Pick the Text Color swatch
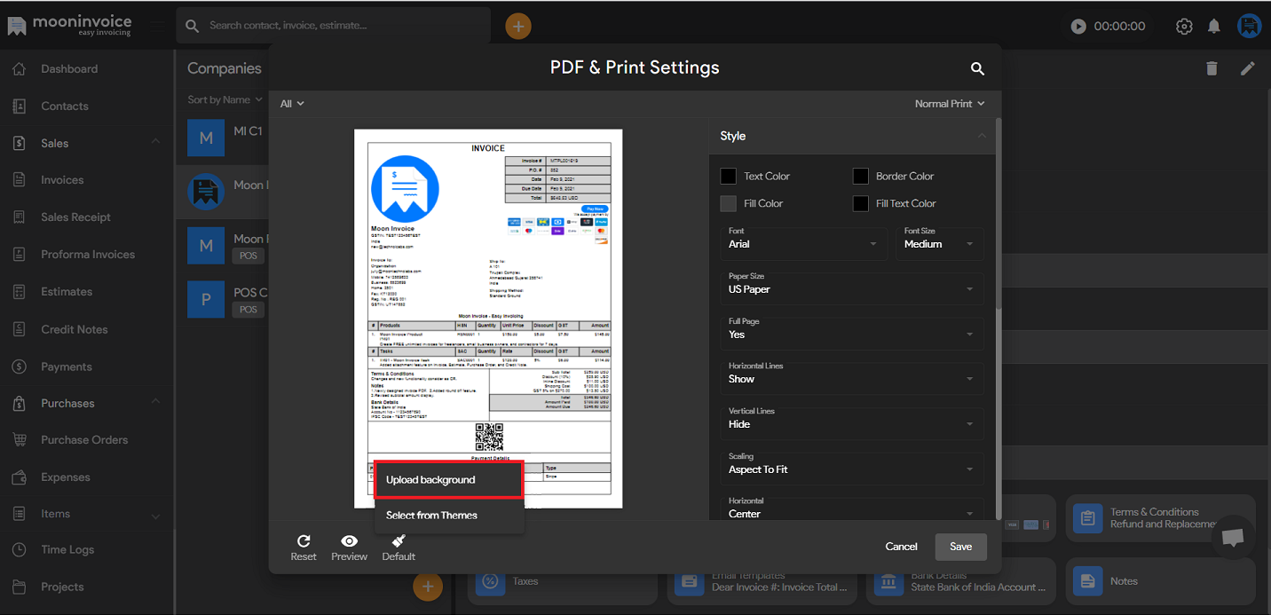This screenshot has width=1271, height=615. point(729,177)
